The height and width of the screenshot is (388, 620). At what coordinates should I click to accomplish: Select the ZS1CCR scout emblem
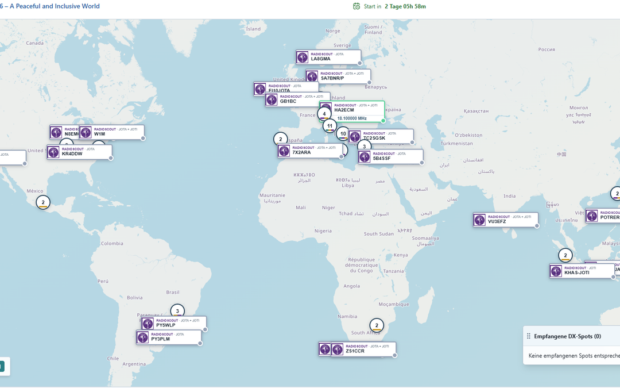pyautogui.click(x=338, y=349)
